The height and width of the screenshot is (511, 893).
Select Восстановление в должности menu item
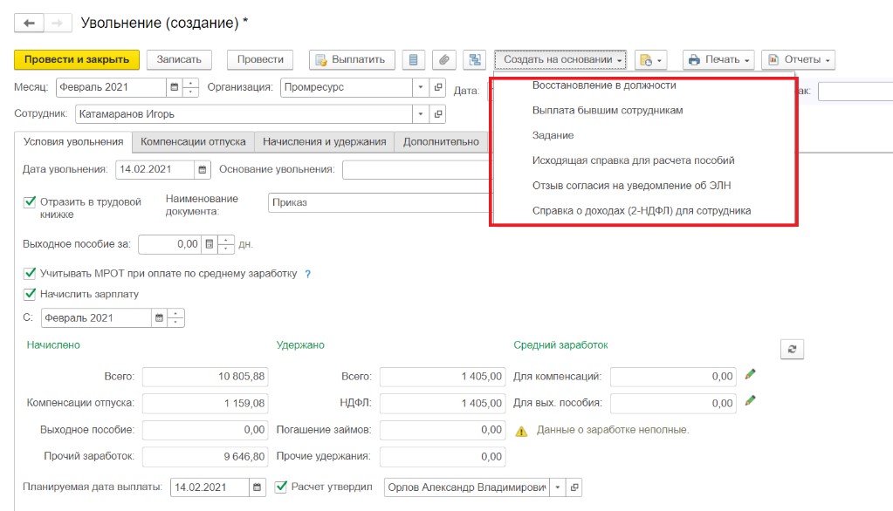coord(604,85)
